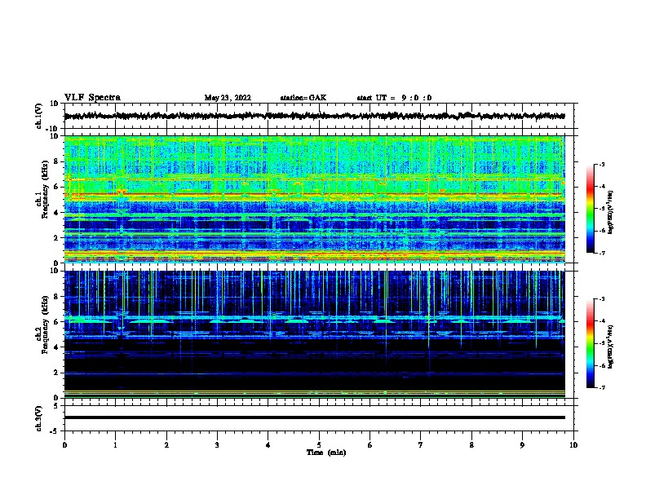646x499 pixels.
Task: Click the "Time (min)" x-axis label
Action: click(326, 453)
